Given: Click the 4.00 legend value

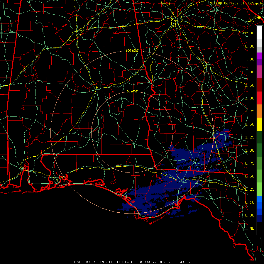Looking at the screenshot, I should click(x=250, y=59).
